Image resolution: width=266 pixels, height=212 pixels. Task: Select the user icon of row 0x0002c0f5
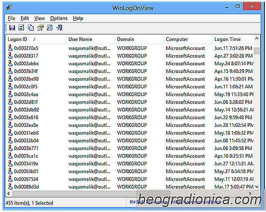pyautogui.click(x=10, y=87)
